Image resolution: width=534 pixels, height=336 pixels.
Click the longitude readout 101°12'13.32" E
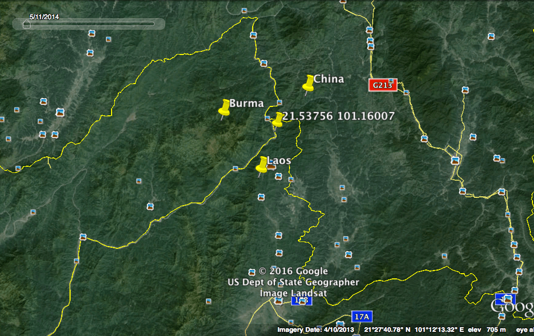440,330
